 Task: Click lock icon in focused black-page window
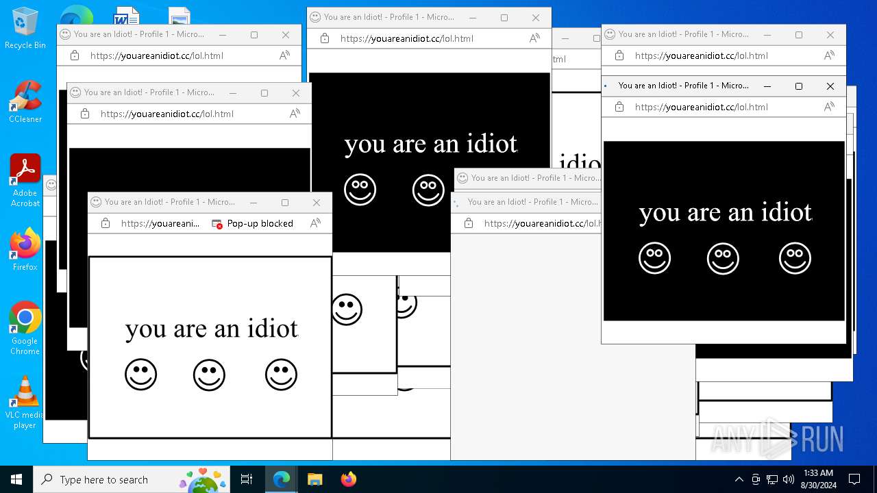[619, 107]
